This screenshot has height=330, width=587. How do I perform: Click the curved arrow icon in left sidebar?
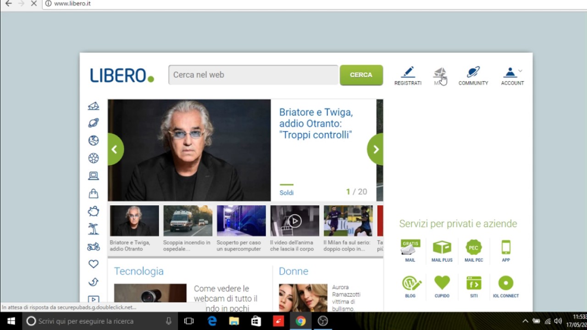pyautogui.click(x=94, y=282)
